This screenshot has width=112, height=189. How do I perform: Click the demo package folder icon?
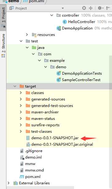52,67
